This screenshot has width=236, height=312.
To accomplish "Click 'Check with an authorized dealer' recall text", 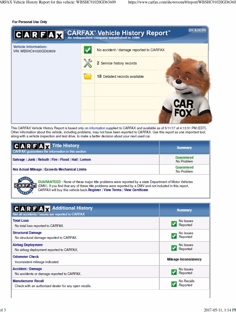I will (x=53, y=286).
